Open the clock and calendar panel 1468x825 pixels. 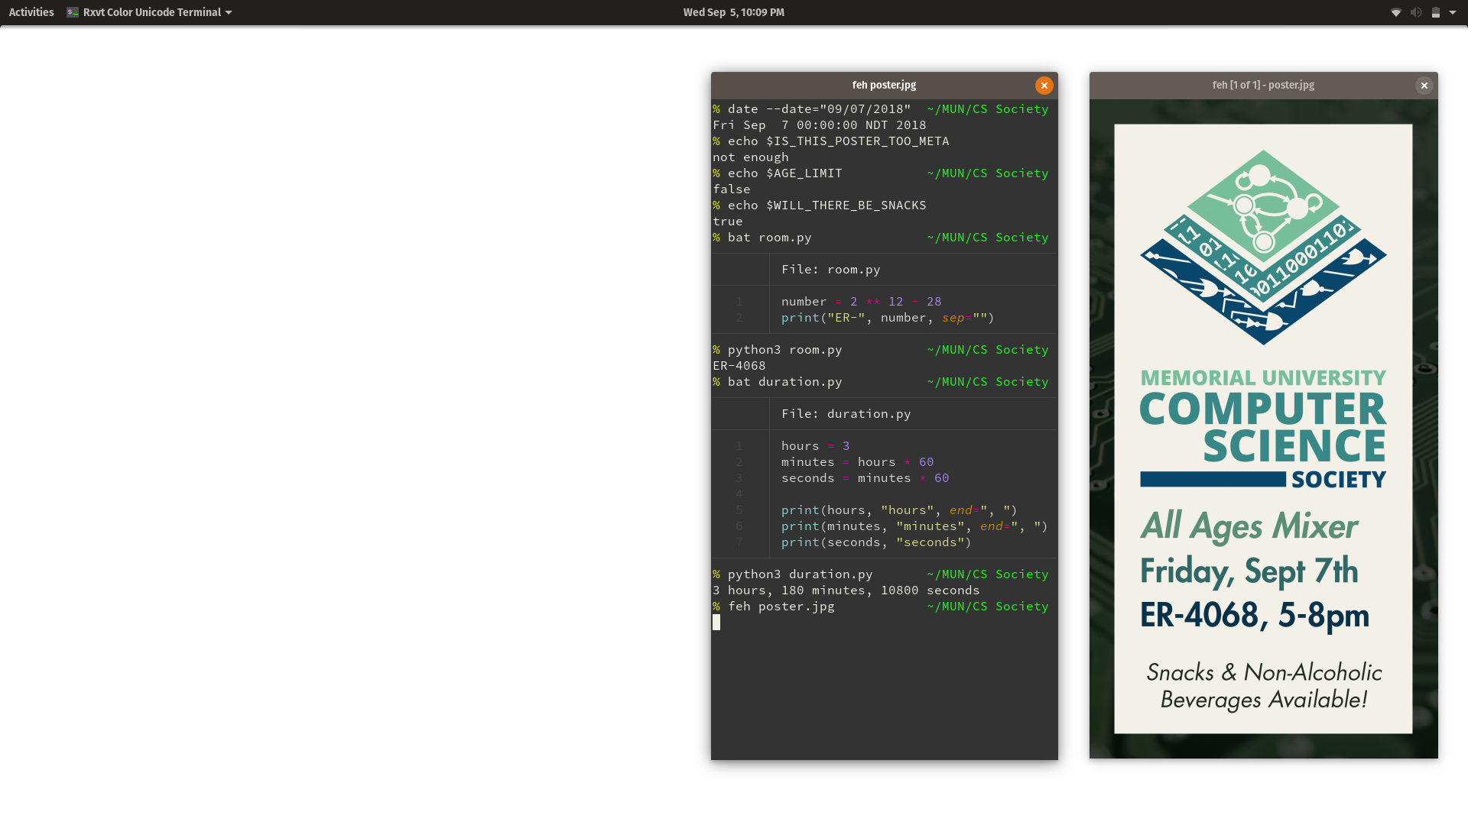click(x=733, y=12)
